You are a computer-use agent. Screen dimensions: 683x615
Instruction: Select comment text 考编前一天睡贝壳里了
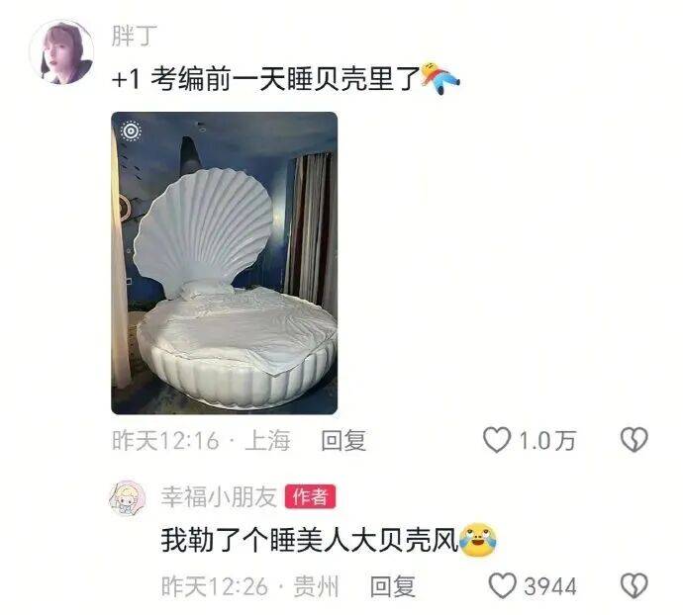click(x=285, y=79)
